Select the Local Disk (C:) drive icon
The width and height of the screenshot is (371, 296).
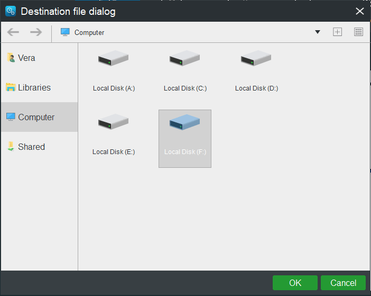[185, 58]
